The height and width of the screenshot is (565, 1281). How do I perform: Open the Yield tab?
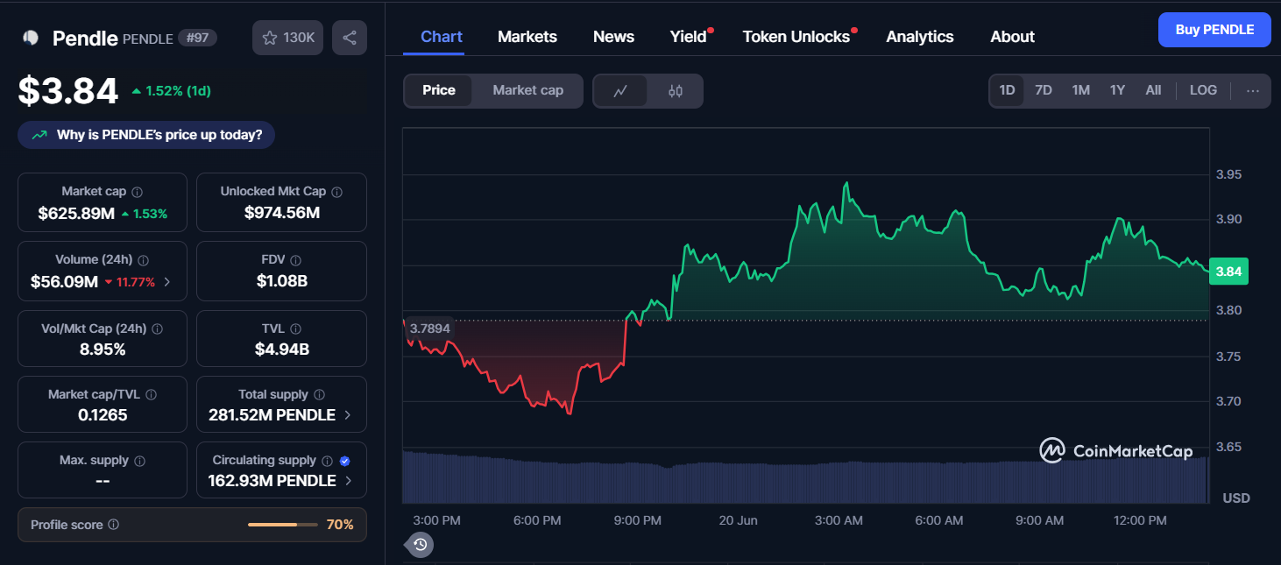pyautogui.click(x=689, y=37)
